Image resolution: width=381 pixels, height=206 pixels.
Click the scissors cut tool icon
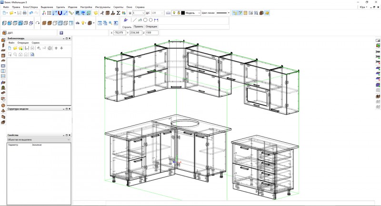tap(102, 13)
